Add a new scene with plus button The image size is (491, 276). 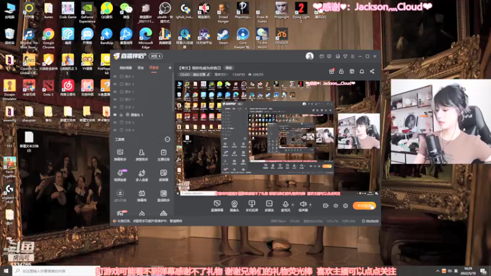point(170,67)
